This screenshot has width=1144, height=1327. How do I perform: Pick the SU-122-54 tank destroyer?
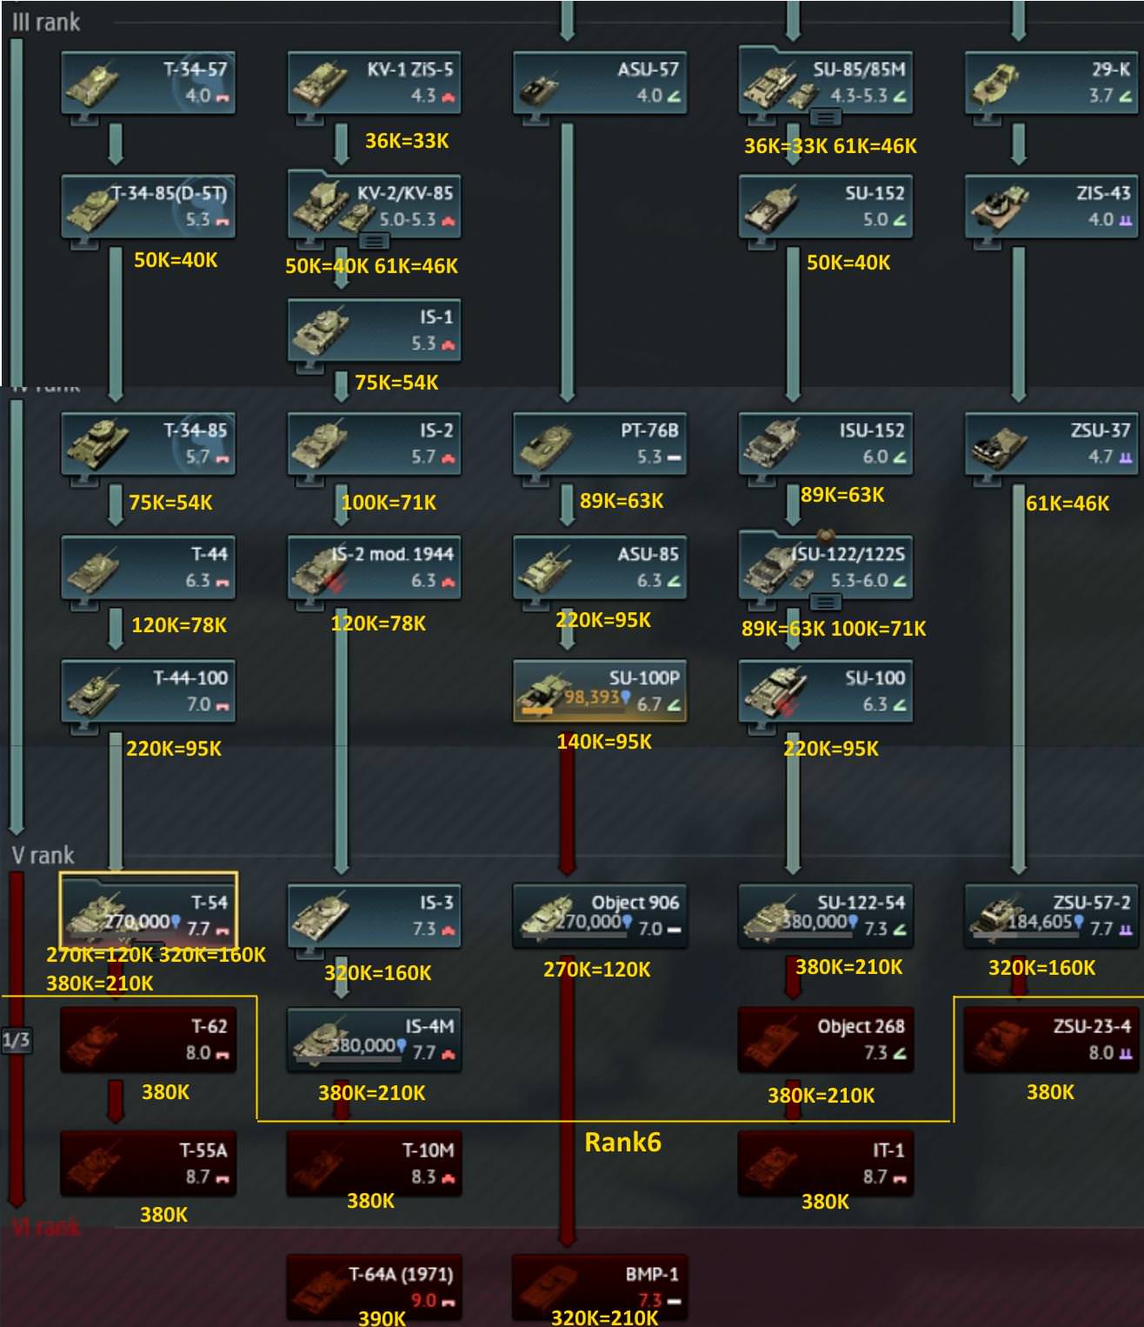tap(826, 915)
